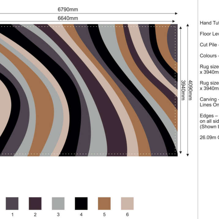Click swatch label number 6
The image size is (219, 219).
click(127, 214)
